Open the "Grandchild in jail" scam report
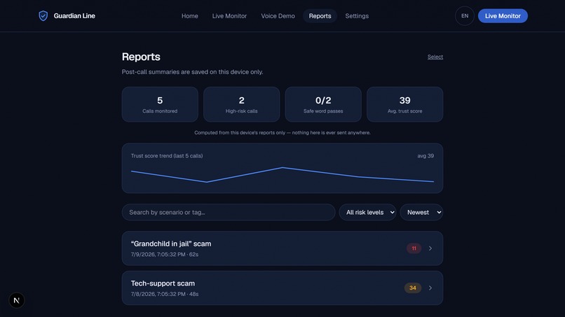Viewport: 565px width, 317px height. coord(282,248)
